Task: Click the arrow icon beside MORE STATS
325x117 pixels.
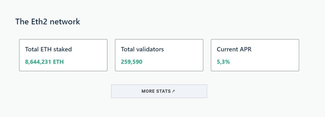Action: (x=173, y=91)
